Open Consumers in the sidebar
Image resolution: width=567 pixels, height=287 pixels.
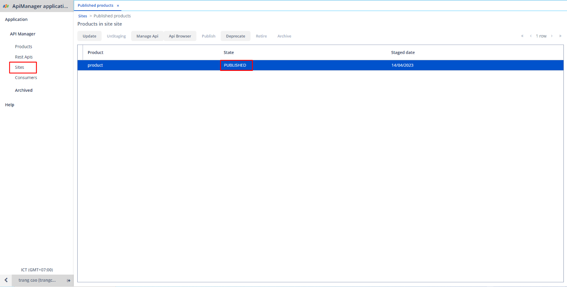tap(26, 78)
